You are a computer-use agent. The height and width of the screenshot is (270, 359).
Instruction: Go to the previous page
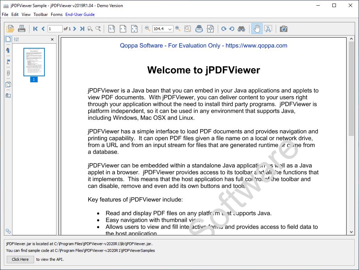tap(43, 29)
